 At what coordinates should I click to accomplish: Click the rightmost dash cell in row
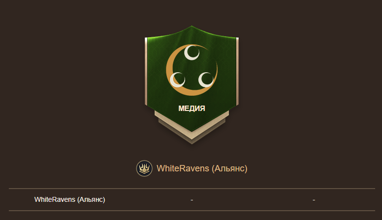tap(314, 200)
